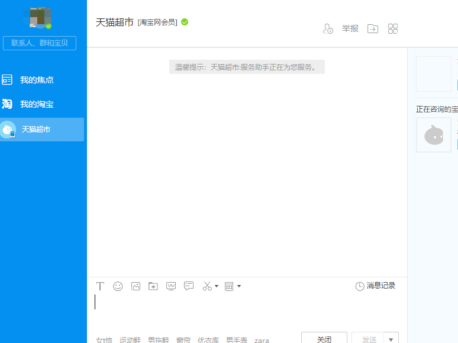Click the send file folder icon in header
Viewport: 458px width, 343px height.
(x=373, y=28)
